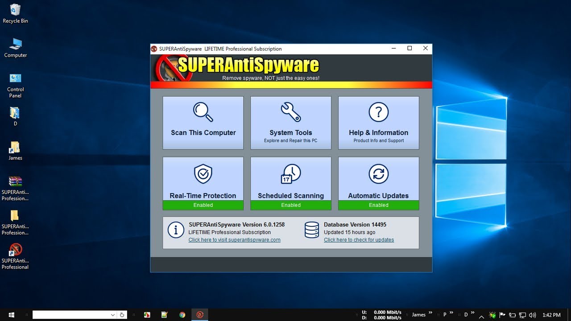Screen dimensions: 571x321
Task: Click the 1:42 PM clock
Action: pos(551,315)
